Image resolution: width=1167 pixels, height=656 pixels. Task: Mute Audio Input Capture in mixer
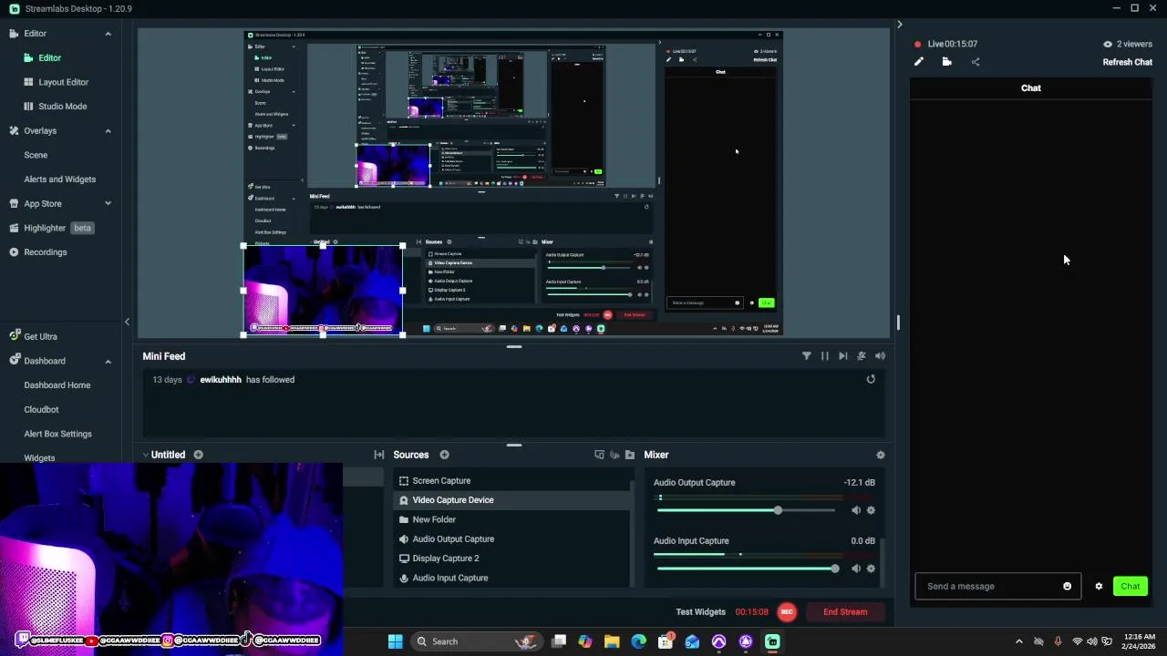coord(855,569)
